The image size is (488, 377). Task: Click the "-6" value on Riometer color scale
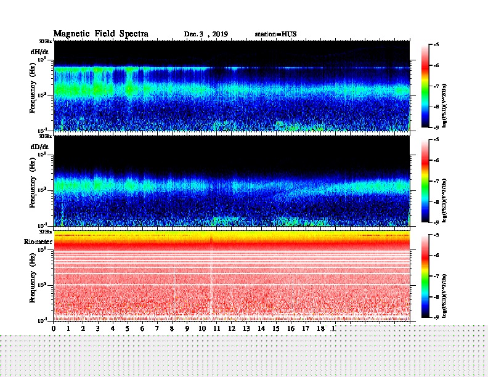click(436, 255)
